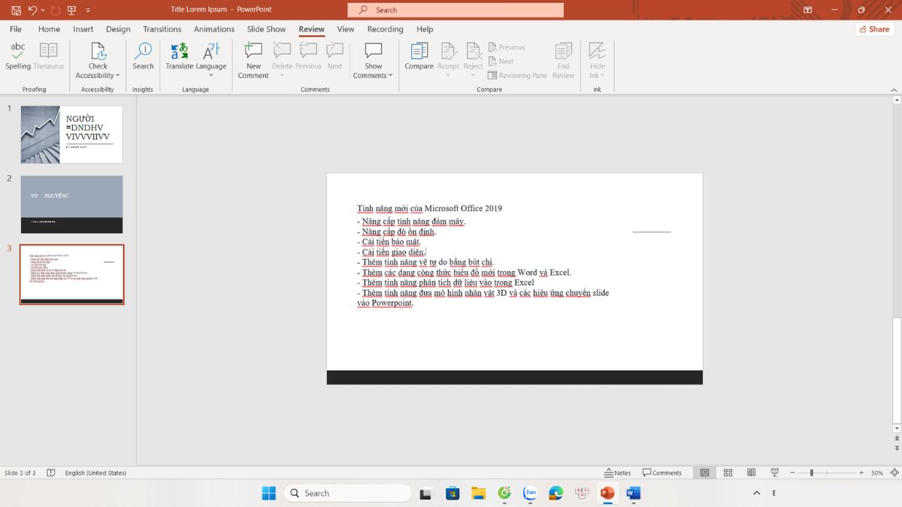Viewport: 902px width, 507px height.
Task: Open the File menu
Action: click(16, 29)
